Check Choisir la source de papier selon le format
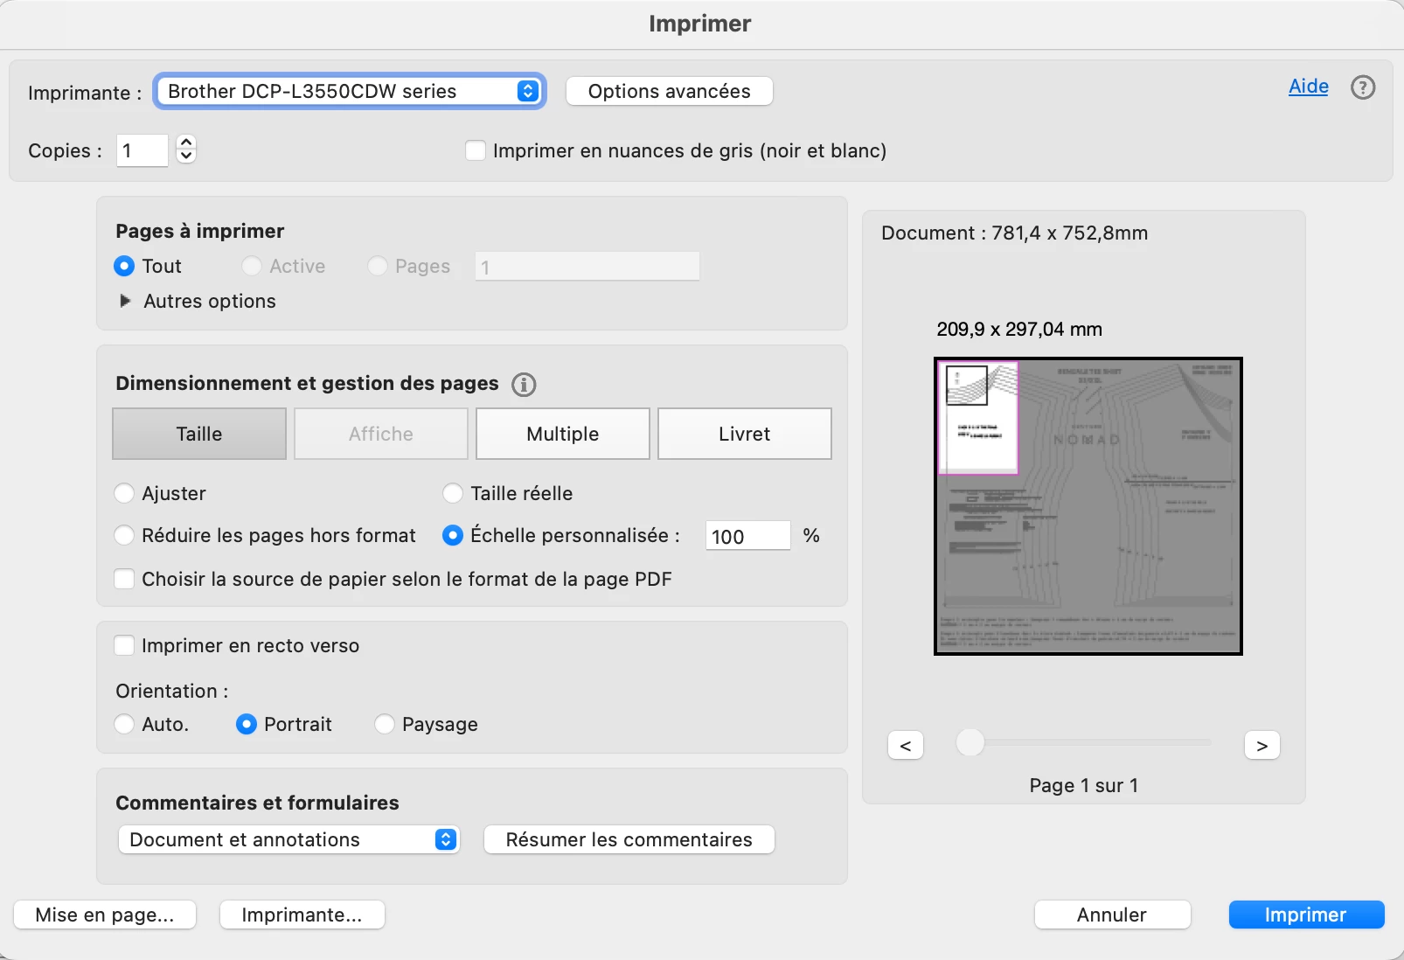 click(124, 579)
